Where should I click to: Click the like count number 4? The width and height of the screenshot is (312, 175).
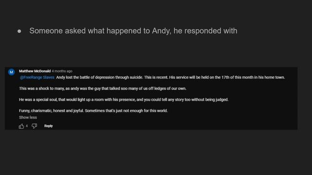[27, 126]
